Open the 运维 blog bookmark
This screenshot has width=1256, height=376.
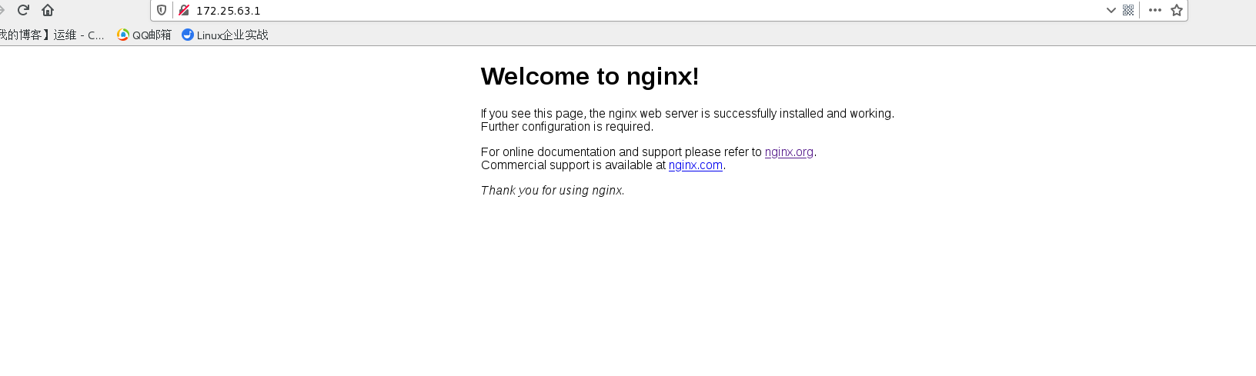pos(52,35)
